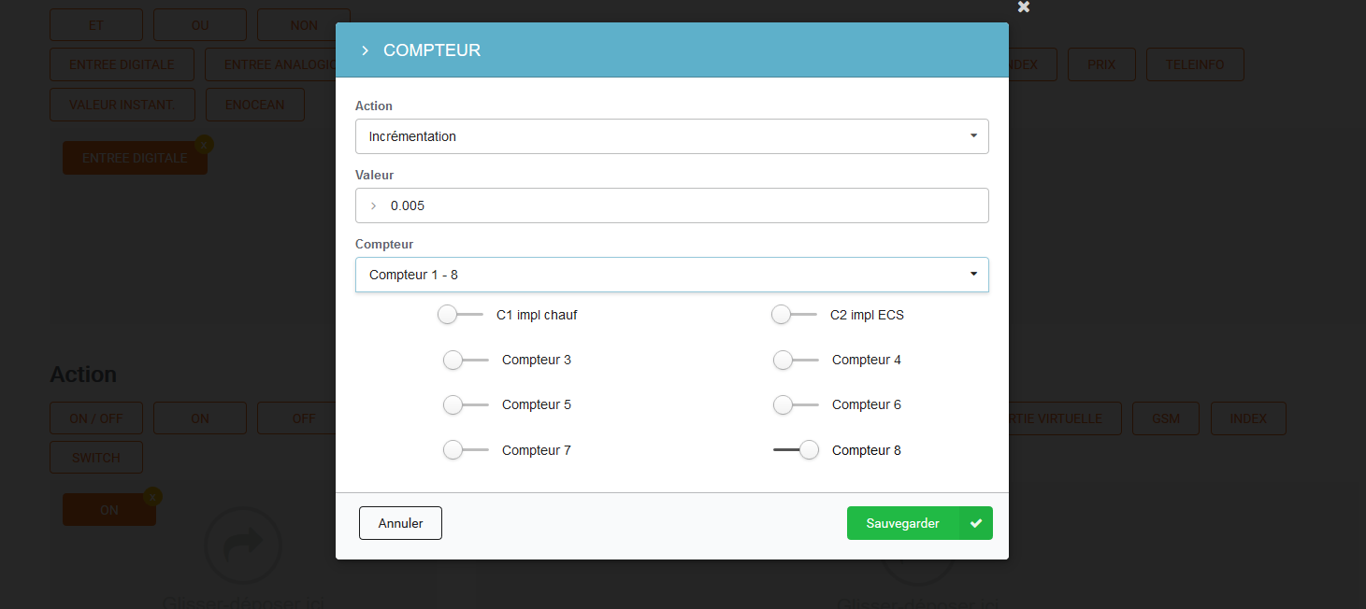The height and width of the screenshot is (609, 1366).
Task: Remove the ON action block via its x badge
Action: click(x=153, y=497)
